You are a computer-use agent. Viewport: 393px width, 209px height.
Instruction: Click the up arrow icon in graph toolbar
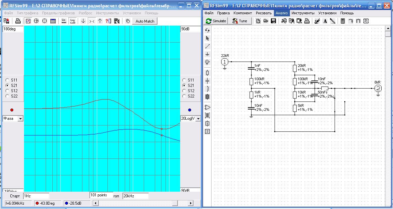pyautogui.click(x=100, y=21)
